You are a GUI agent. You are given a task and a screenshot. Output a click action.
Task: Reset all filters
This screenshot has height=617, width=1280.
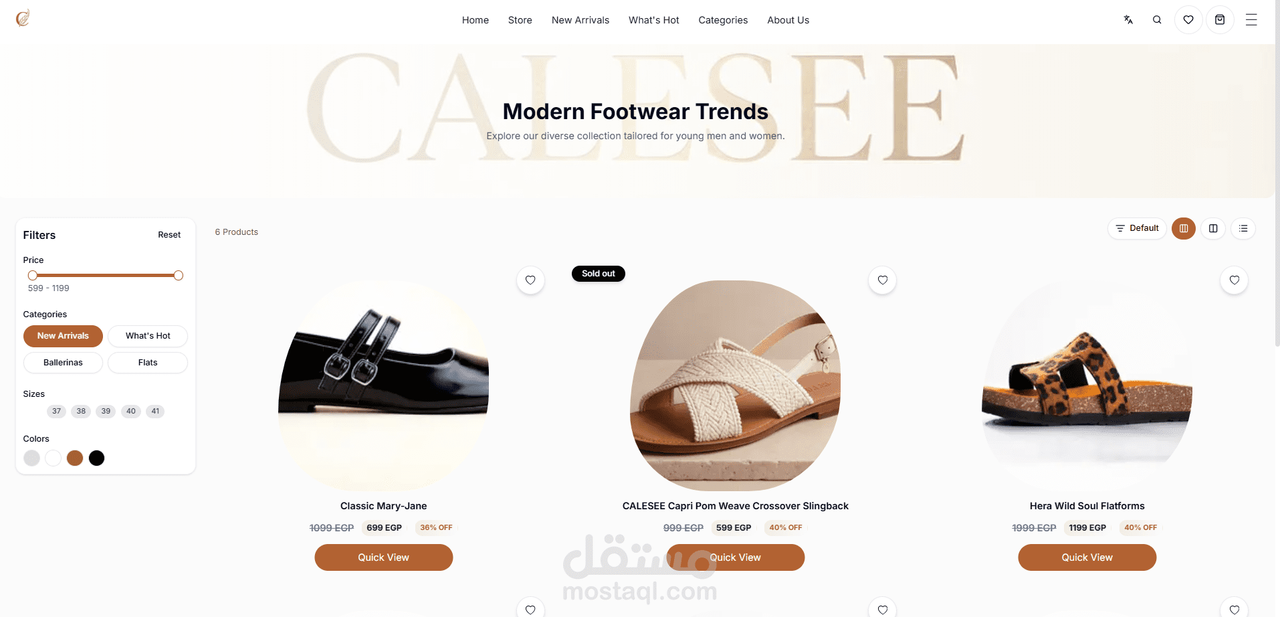tap(169, 235)
